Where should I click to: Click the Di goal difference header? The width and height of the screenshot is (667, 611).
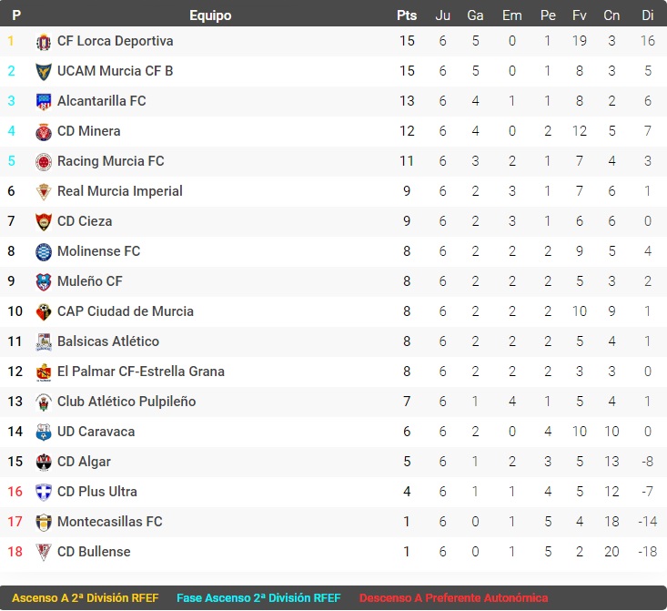pos(648,15)
